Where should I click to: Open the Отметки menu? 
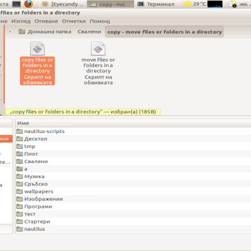[74, 21]
